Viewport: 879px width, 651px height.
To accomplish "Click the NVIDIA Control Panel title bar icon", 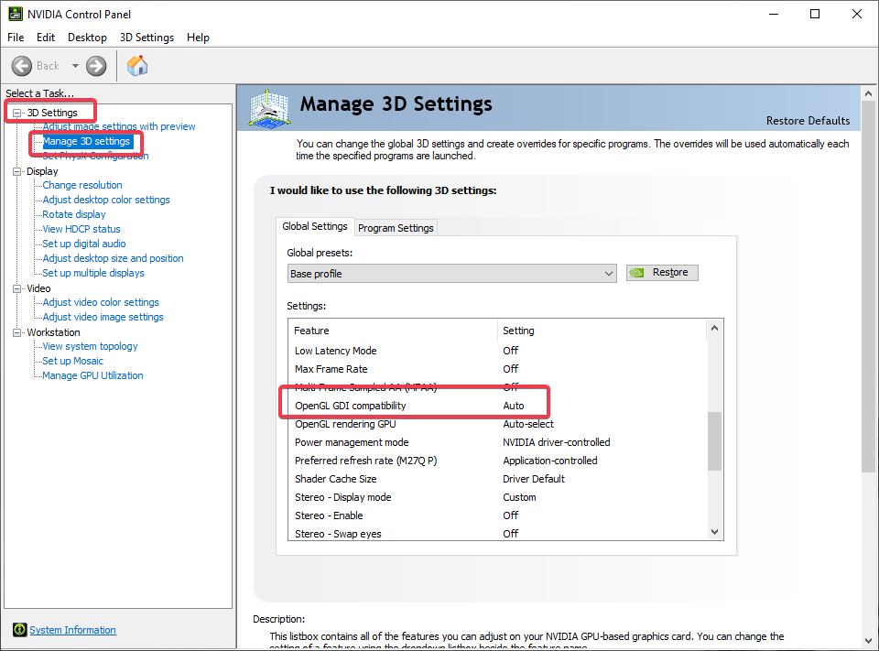I will pyautogui.click(x=16, y=14).
